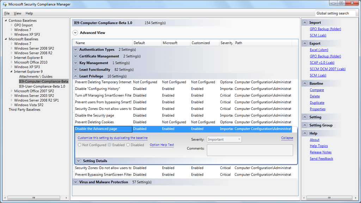
Task: Toggle the Help section chevron icon
Action: pos(305,133)
